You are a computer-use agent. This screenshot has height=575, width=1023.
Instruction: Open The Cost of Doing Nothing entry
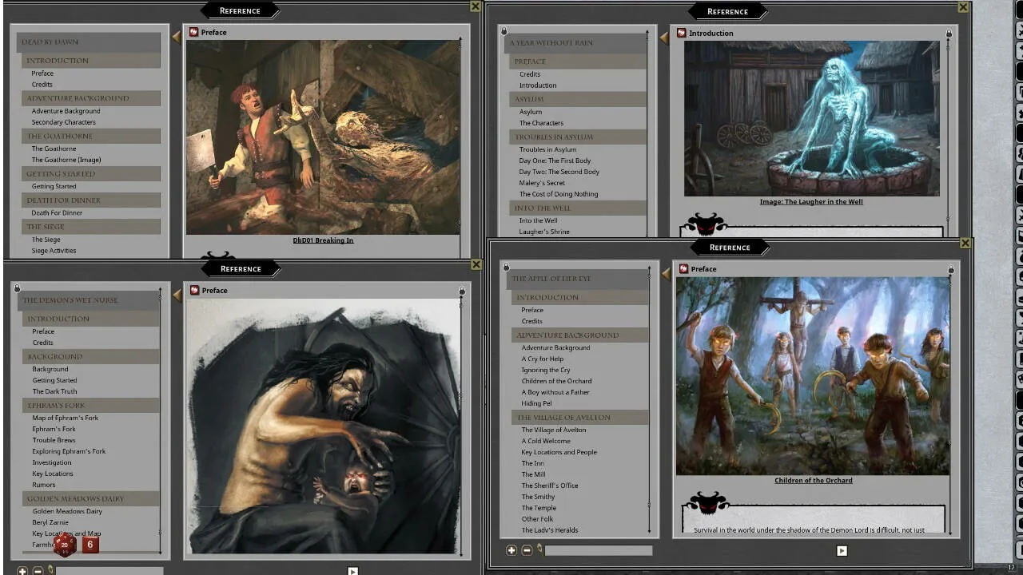tap(559, 194)
